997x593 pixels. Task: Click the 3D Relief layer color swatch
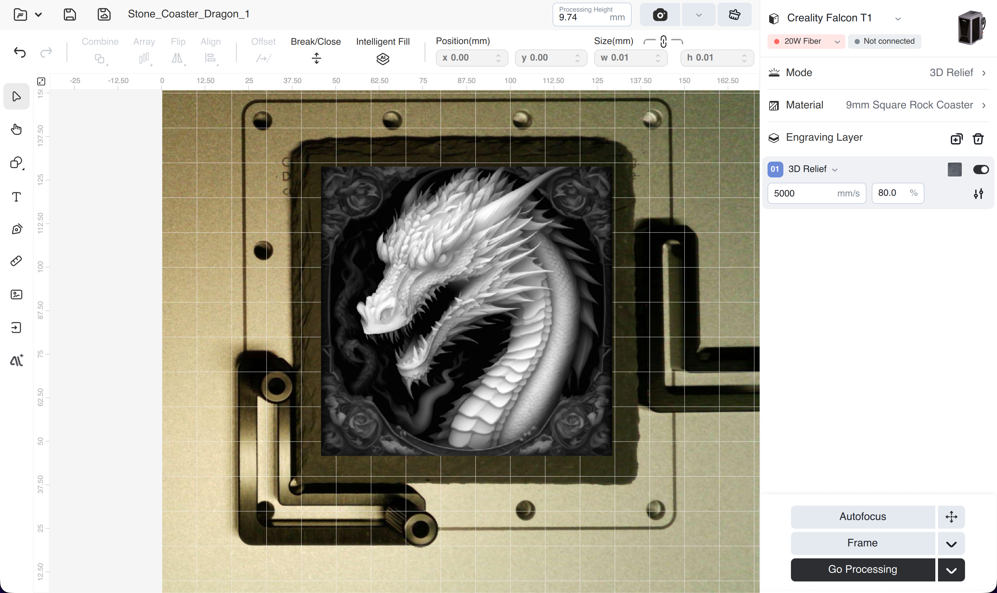pos(955,170)
